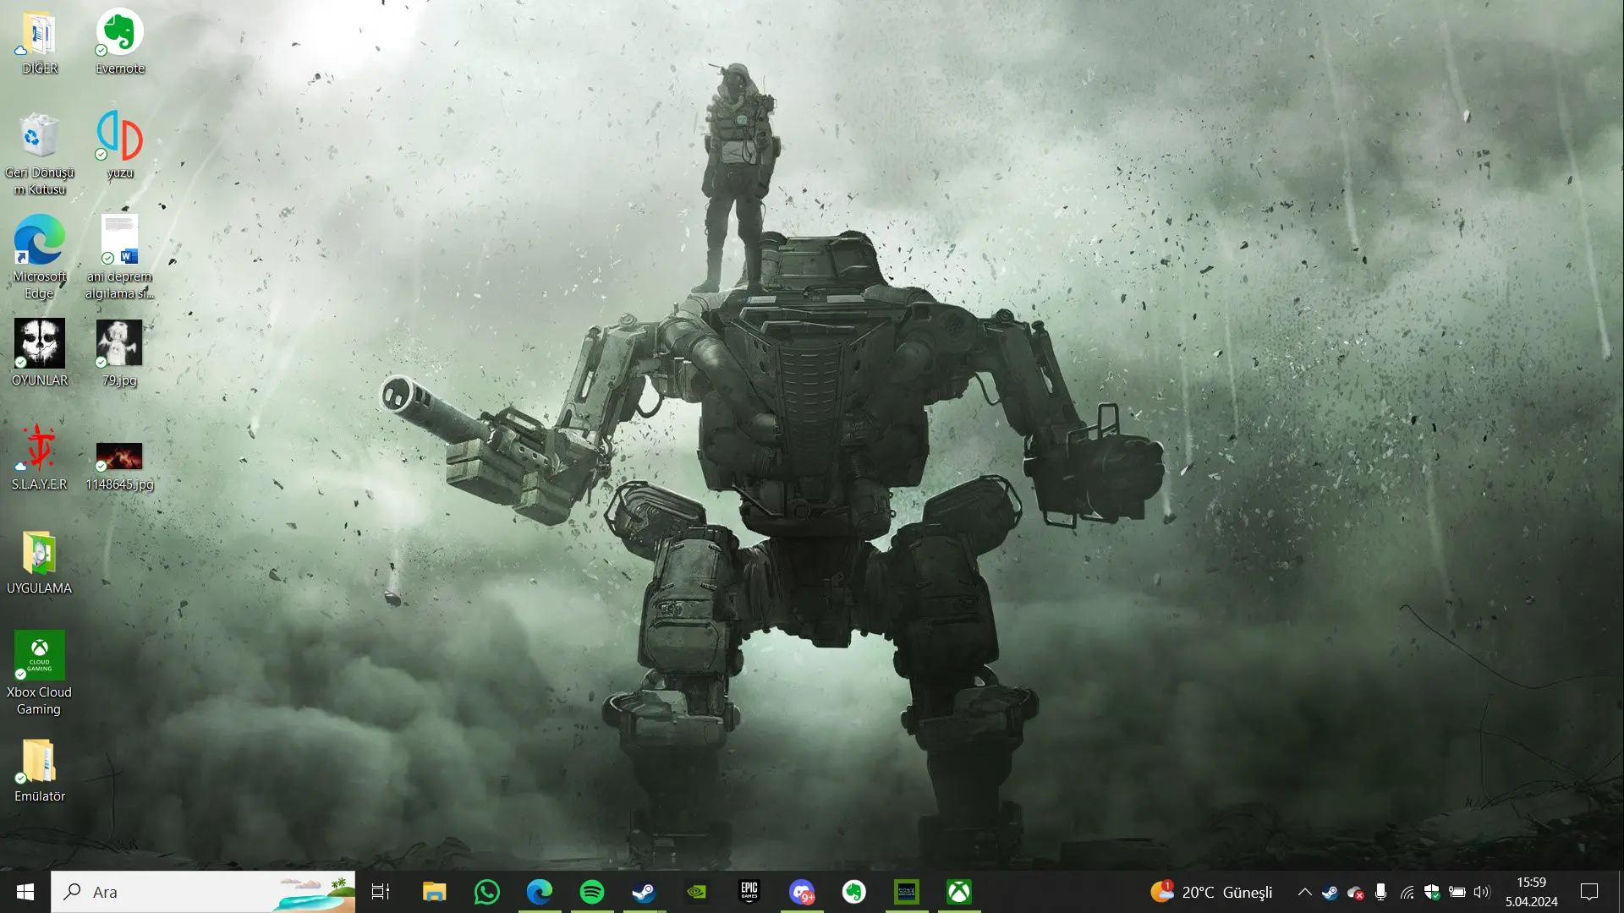1624x913 pixels.
Task: Select the Xbox Cloud Gaming shortcut
Action: [x=39, y=674]
